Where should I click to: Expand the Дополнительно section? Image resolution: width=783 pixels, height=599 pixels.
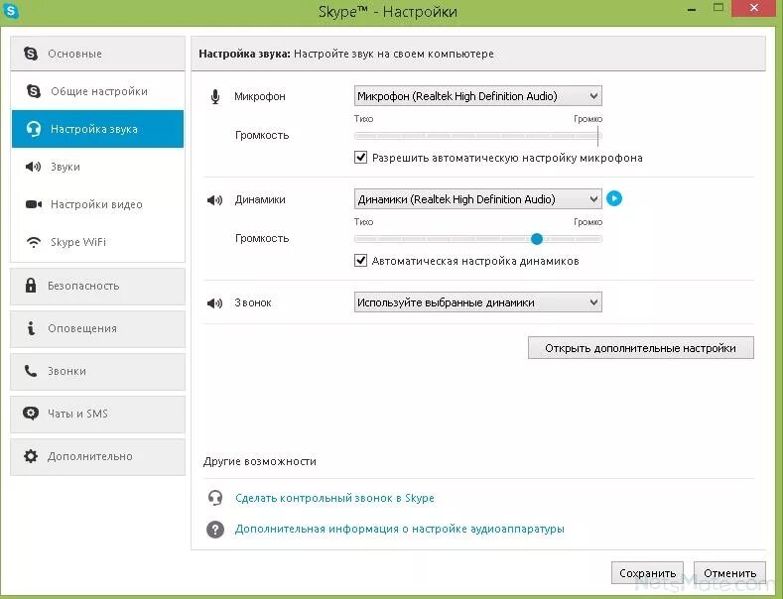tap(97, 457)
